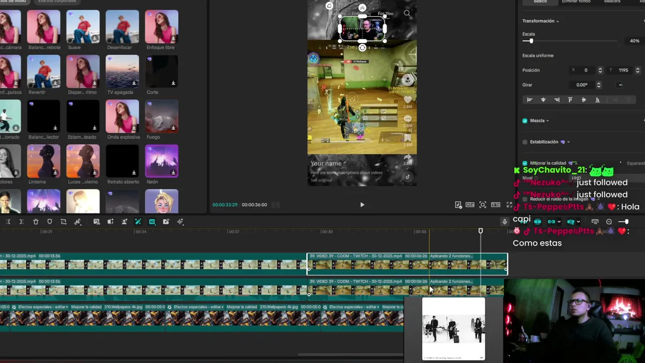
Task: Toggle the Mezcla checkbox
Action: (x=525, y=121)
